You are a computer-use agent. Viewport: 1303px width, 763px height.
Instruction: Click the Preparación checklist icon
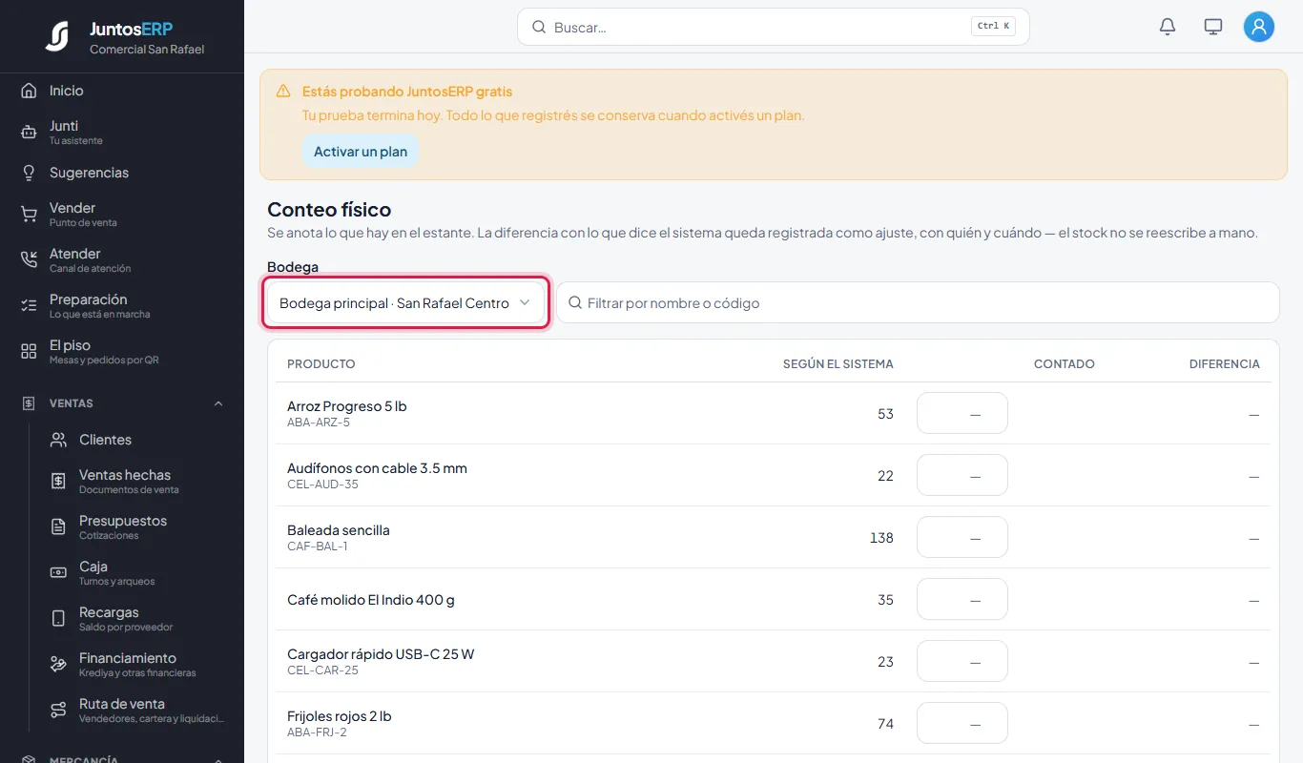29,306
